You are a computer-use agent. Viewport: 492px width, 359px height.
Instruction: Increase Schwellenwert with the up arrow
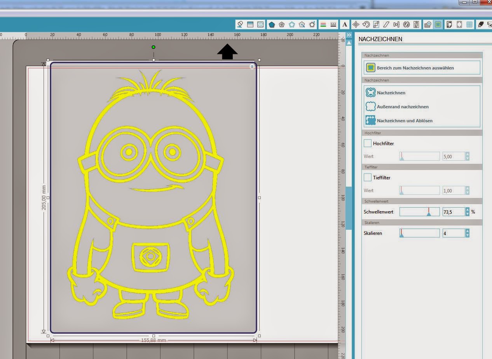467,210
